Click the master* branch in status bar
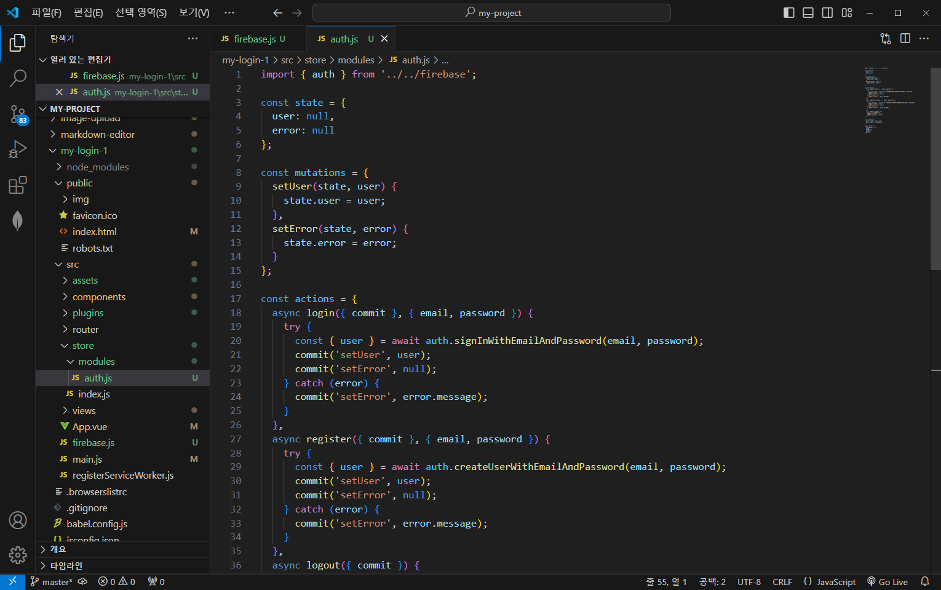The width and height of the screenshot is (941, 590). point(51,582)
